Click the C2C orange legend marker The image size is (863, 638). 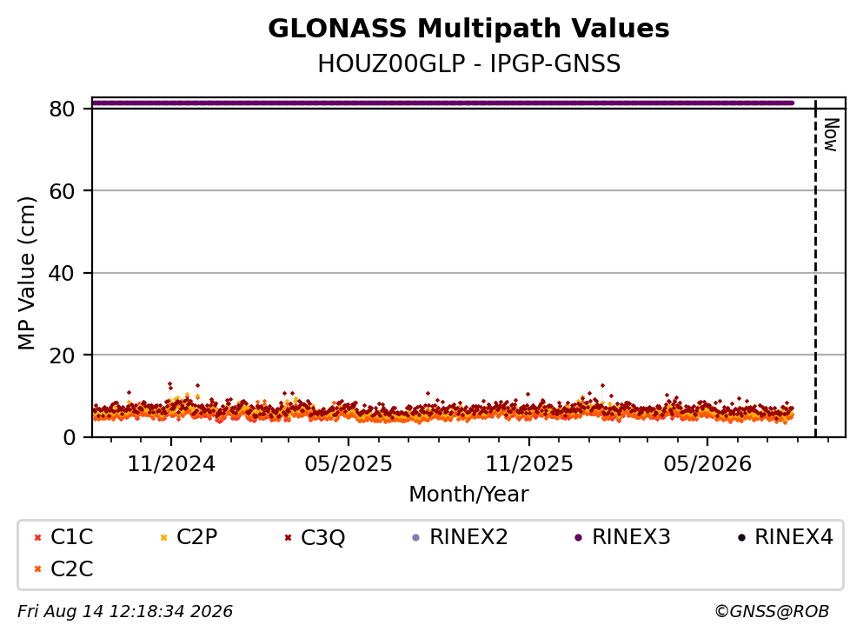37,569
